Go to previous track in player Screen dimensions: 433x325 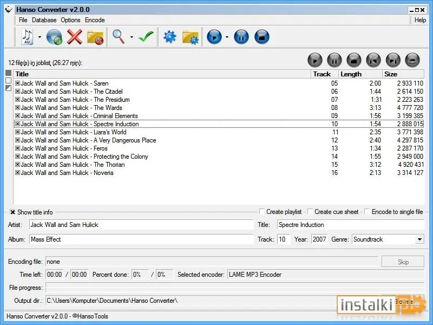click(373, 60)
